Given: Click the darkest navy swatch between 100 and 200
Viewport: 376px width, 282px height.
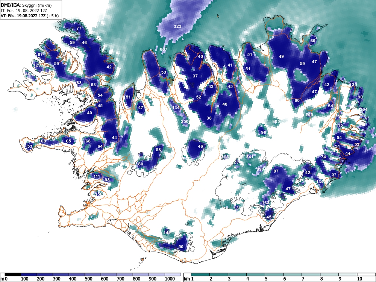Looking at the screenshot, I should 29,274.
